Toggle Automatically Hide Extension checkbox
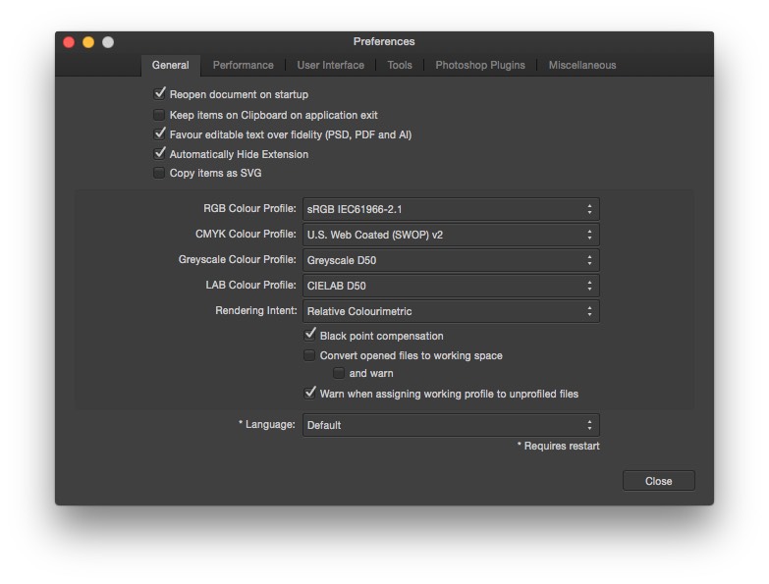This screenshot has height=584, width=769. pos(160,154)
